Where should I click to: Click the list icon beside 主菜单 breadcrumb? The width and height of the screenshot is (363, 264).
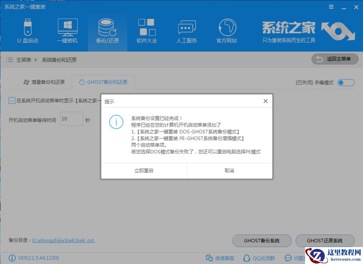click(x=9, y=59)
